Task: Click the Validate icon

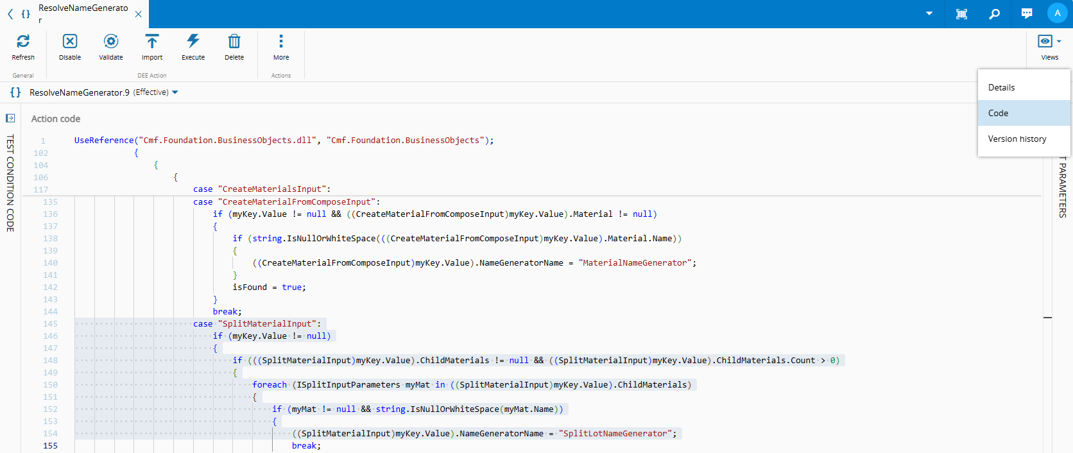Action: tap(111, 42)
